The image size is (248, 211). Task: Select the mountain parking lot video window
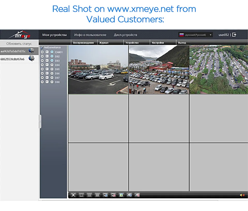pos(159,70)
